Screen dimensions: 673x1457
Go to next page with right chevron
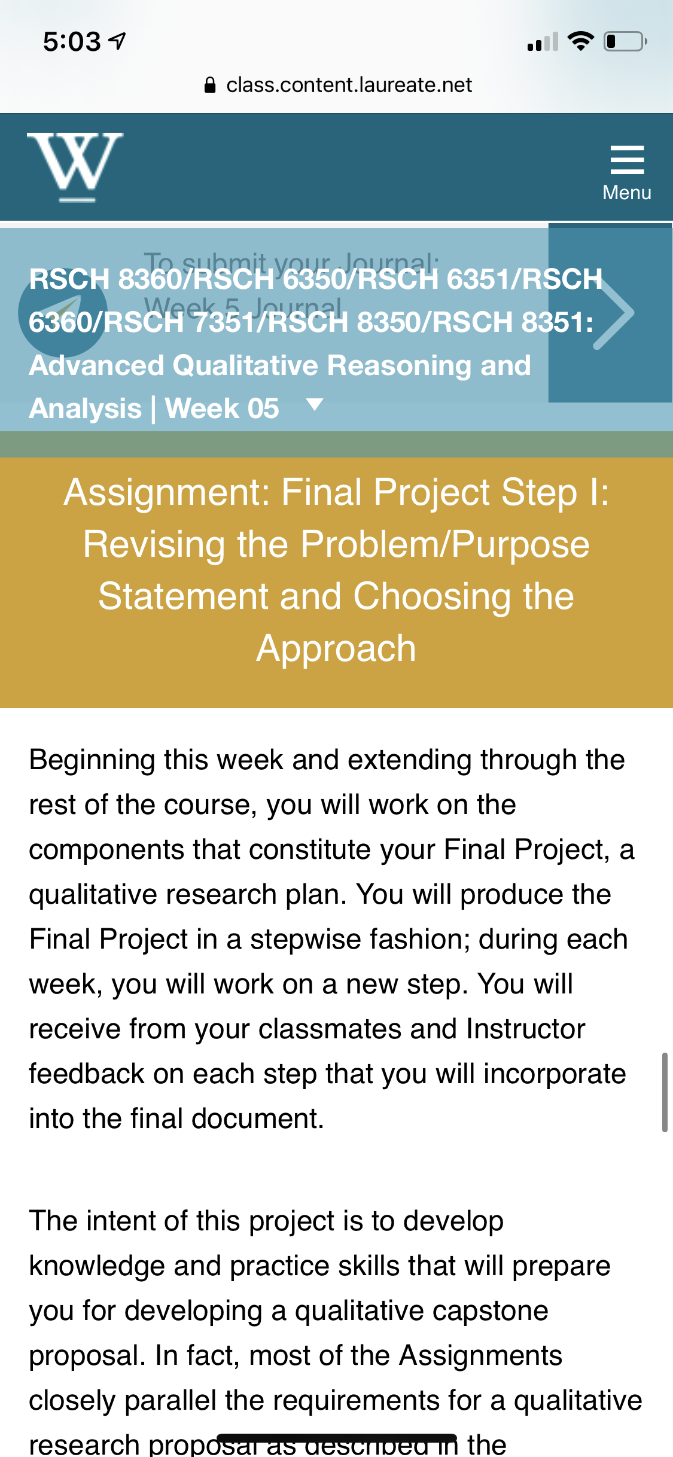pos(610,312)
